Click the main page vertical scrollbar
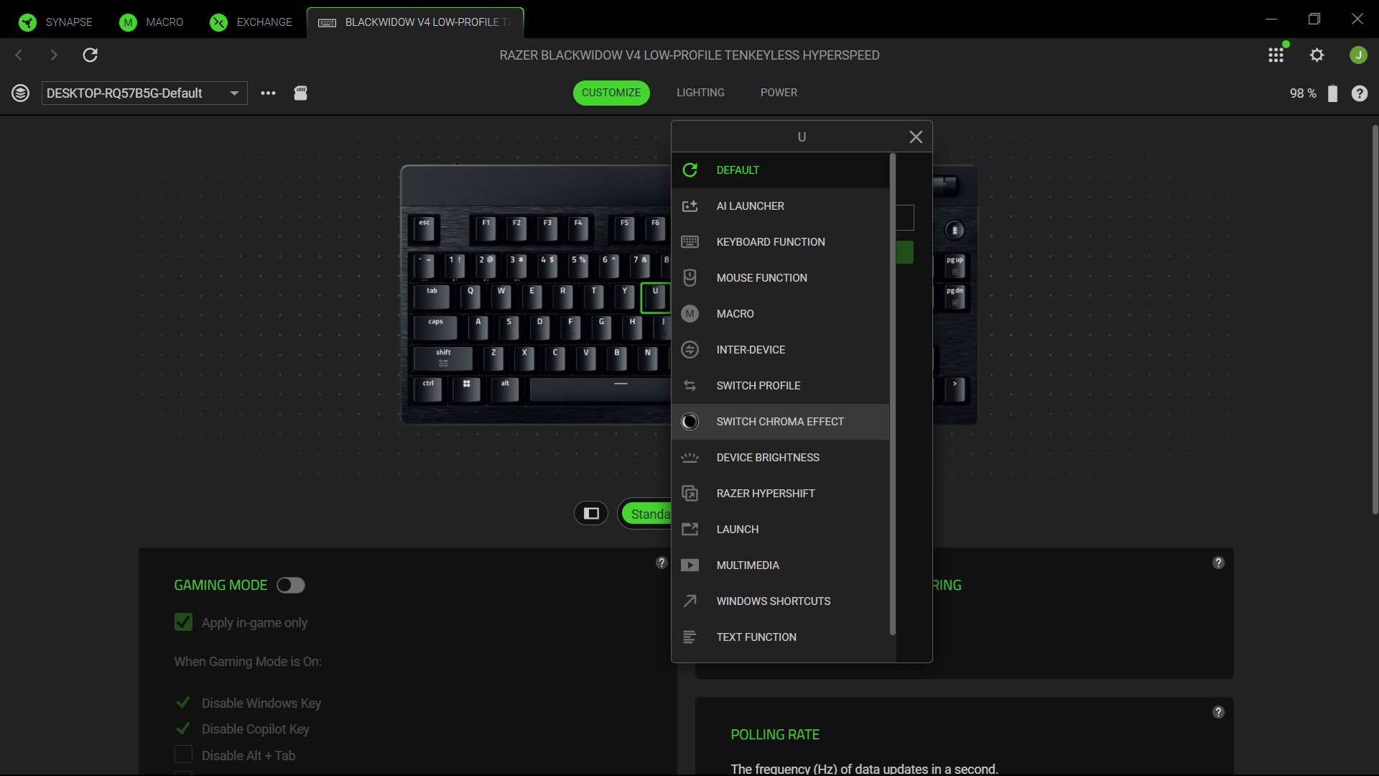 [1375, 320]
